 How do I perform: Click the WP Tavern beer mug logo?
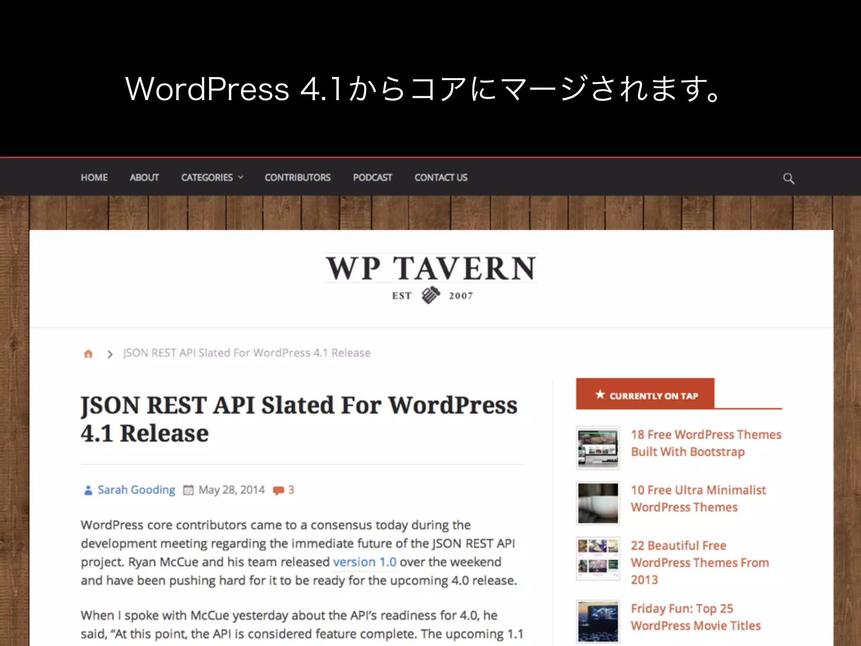431,295
